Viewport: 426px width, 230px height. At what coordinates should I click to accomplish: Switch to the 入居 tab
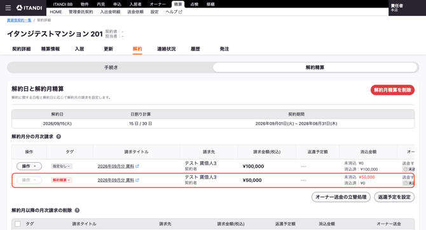[x=79, y=49]
